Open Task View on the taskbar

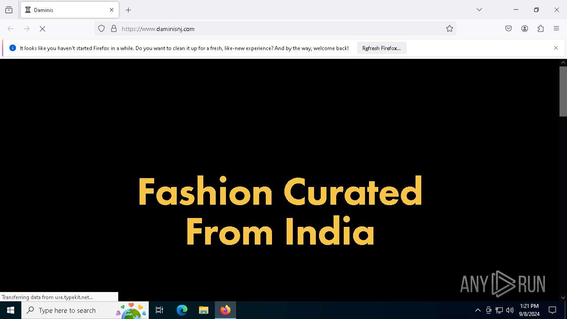159,310
